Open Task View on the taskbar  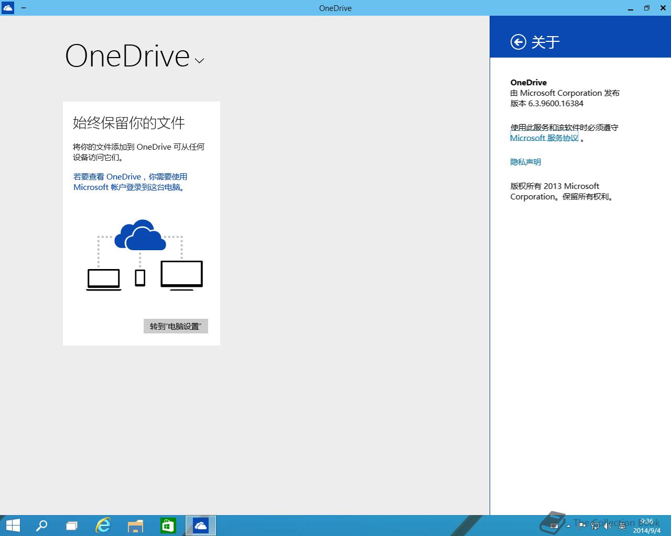72,526
